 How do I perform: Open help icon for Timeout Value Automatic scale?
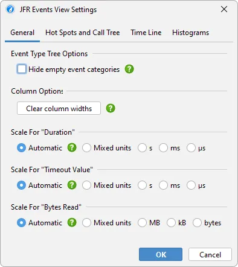click(x=72, y=185)
